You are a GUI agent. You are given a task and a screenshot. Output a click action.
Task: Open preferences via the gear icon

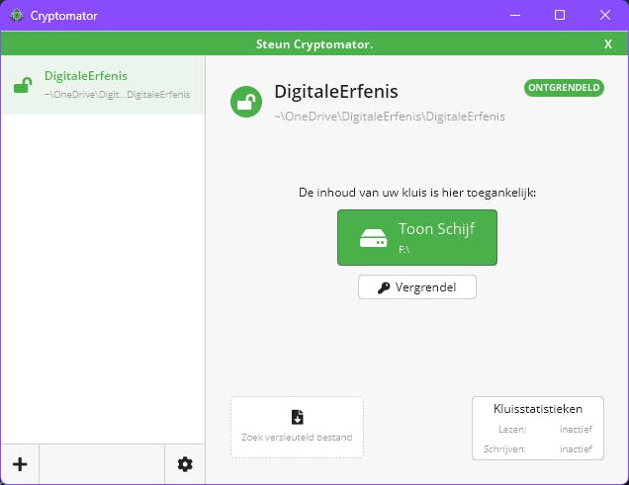click(185, 464)
